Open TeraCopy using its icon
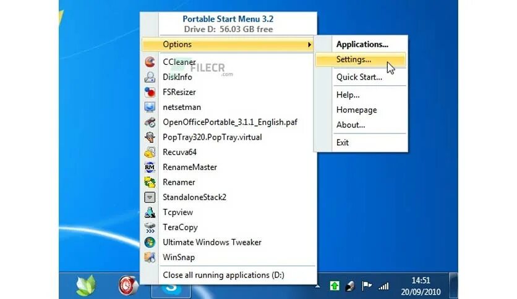The width and height of the screenshot is (517, 299). [x=150, y=227]
